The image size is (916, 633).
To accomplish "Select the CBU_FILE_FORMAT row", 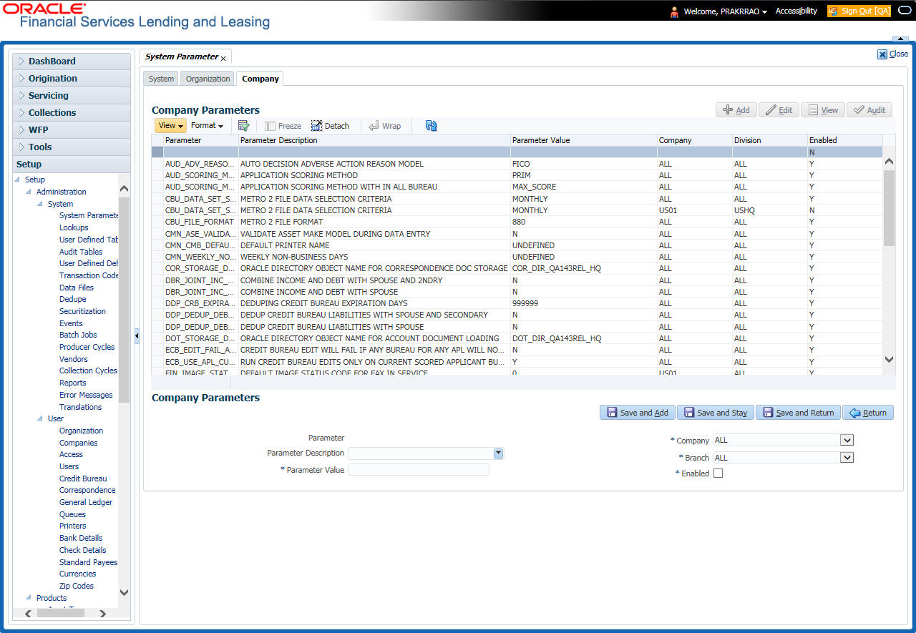I will (517, 222).
